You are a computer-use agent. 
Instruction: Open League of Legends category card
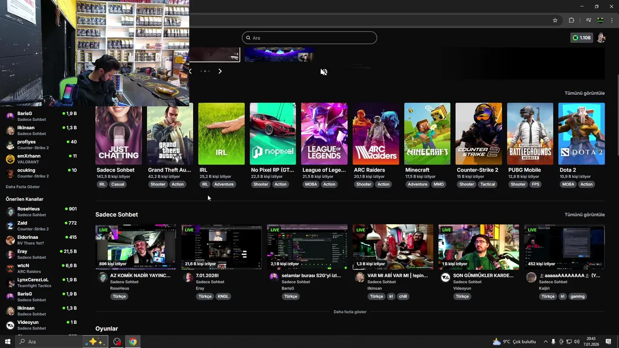click(x=324, y=134)
